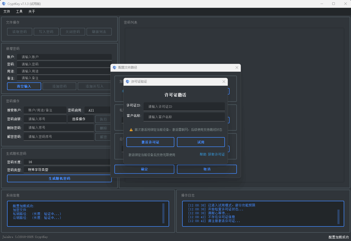This screenshot has height=241, width=351.
Task: Focus the 用途 input field
Action: click(x=64, y=71)
